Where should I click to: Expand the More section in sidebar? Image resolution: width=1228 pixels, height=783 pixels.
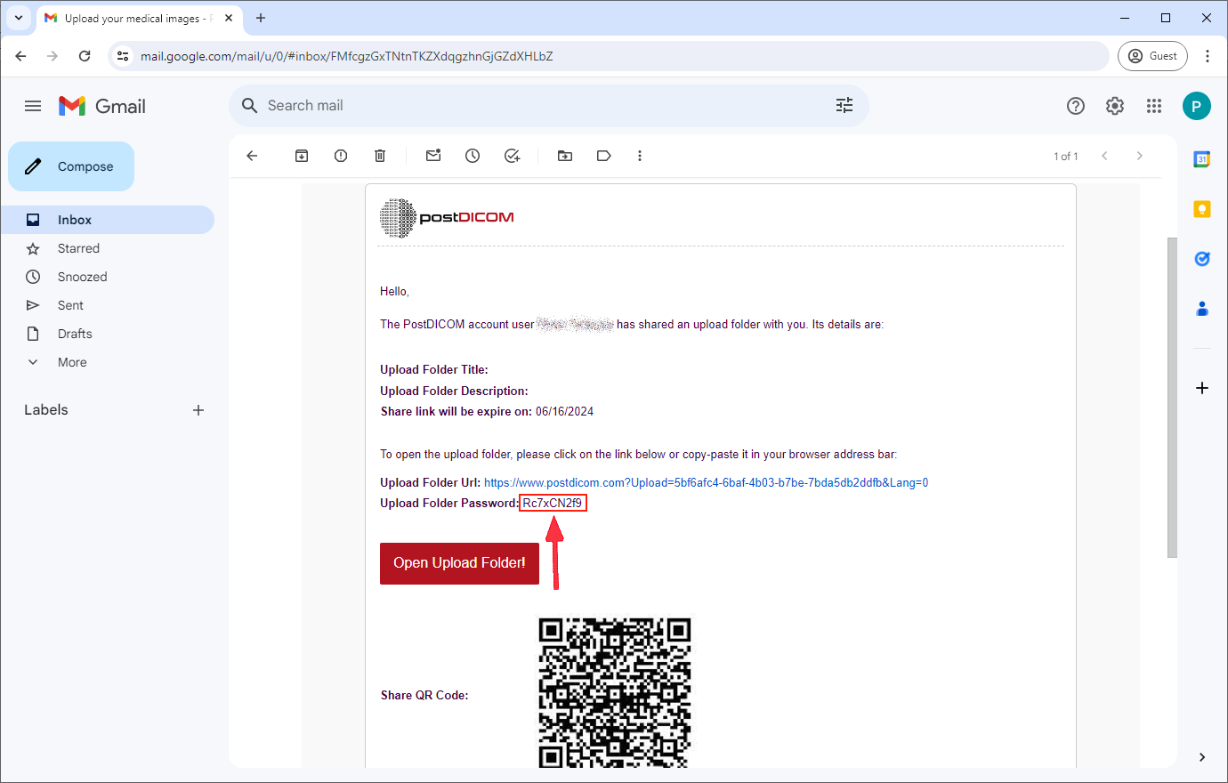[x=71, y=362]
